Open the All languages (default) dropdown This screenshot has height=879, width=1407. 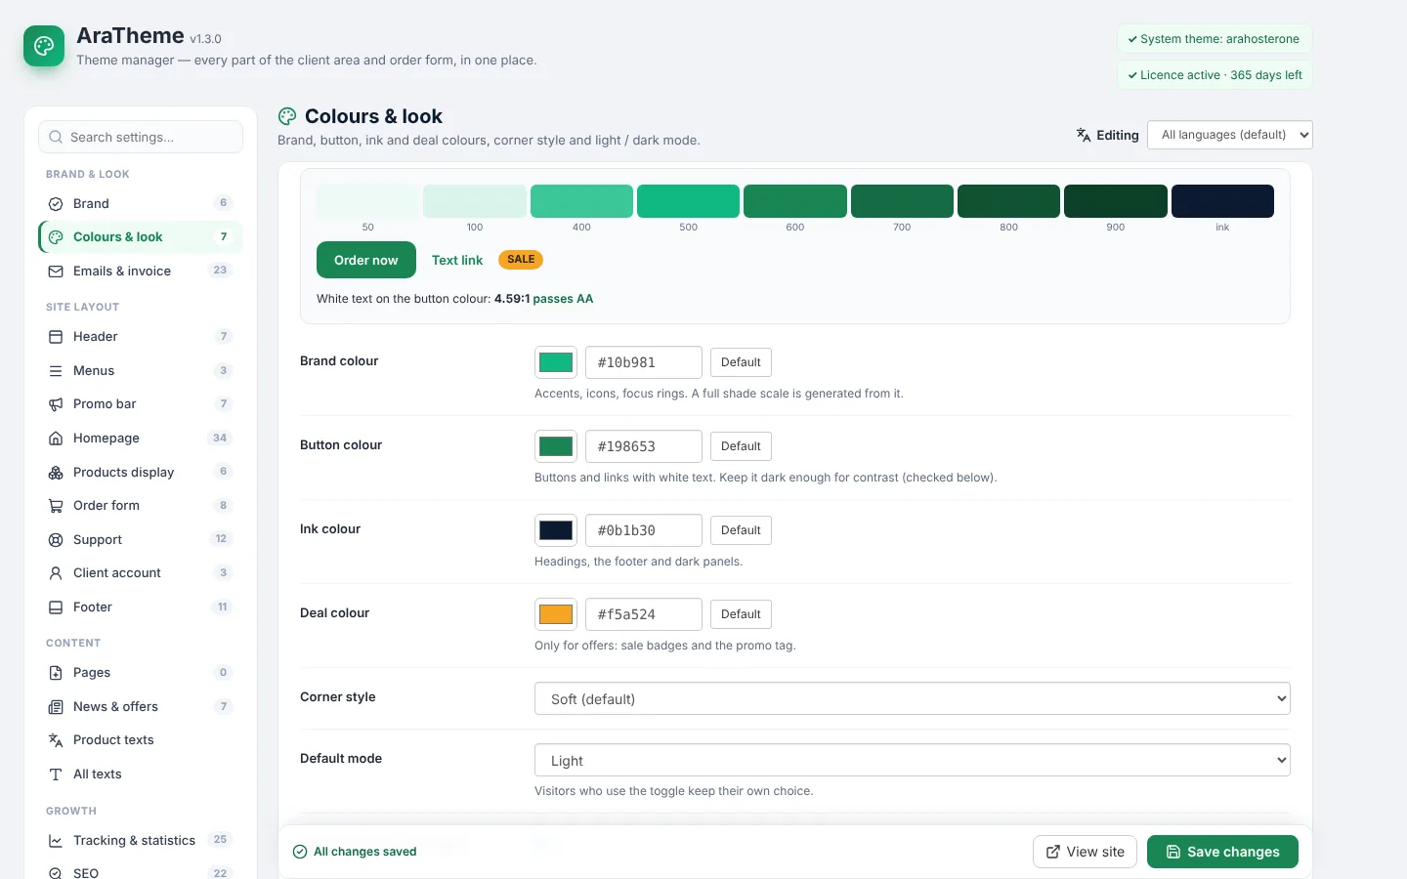point(1230,135)
